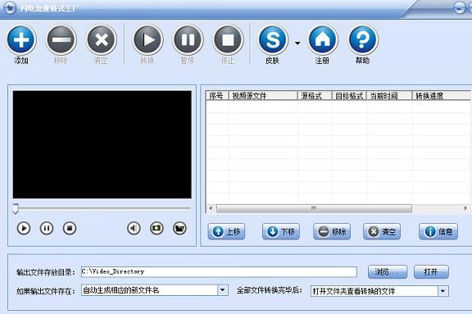Take a snapshot with the camera icon
Screen dimensions: 472x314
tap(157, 229)
